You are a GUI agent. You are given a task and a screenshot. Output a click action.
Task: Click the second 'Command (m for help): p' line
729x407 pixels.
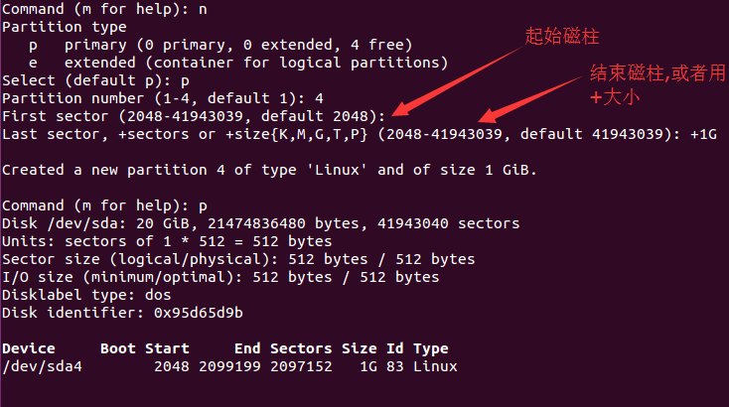tap(104, 205)
